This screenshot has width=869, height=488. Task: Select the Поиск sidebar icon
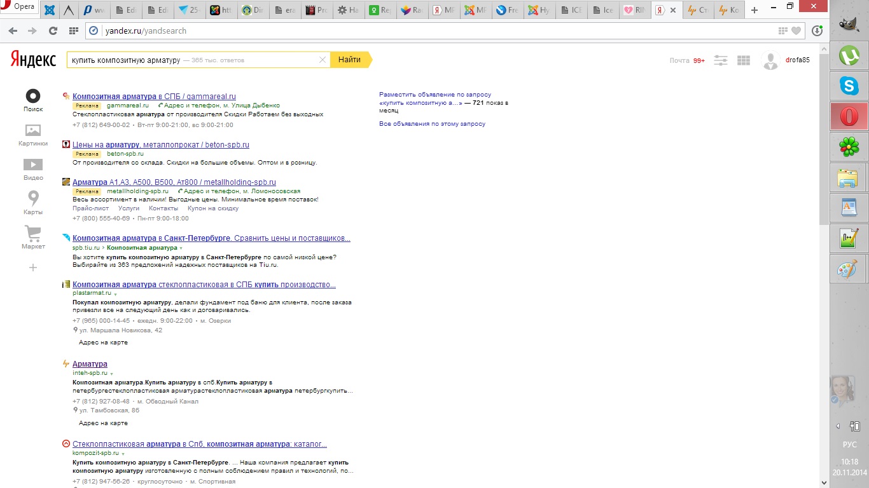(33, 100)
